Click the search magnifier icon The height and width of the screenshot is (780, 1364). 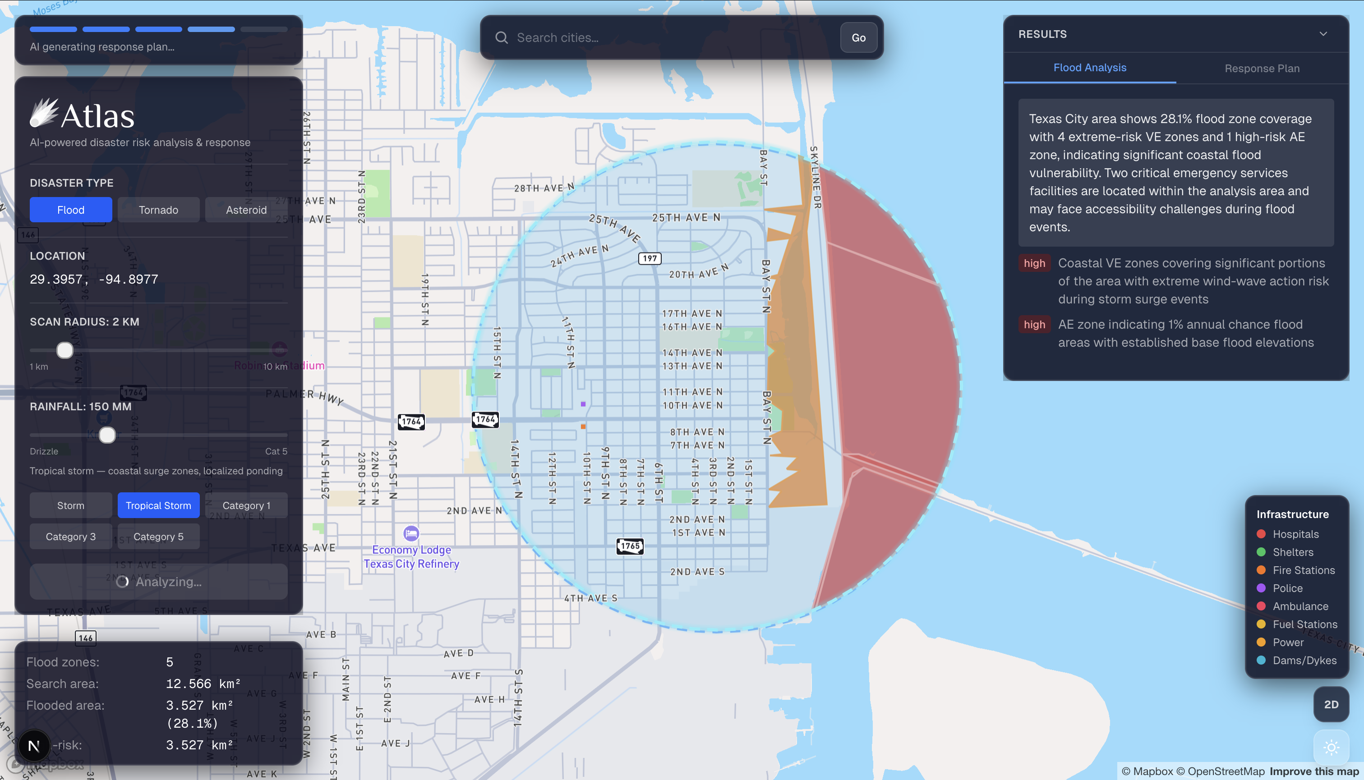(501, 37)
